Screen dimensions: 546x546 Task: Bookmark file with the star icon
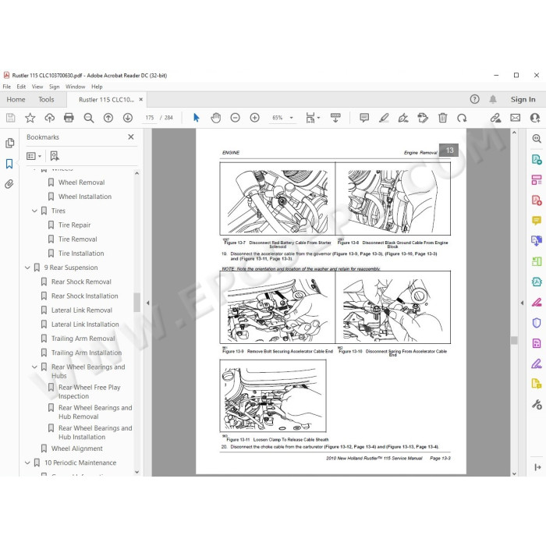coord(30,118)
